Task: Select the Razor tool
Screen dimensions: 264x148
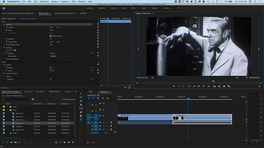Action: point(81,105)
